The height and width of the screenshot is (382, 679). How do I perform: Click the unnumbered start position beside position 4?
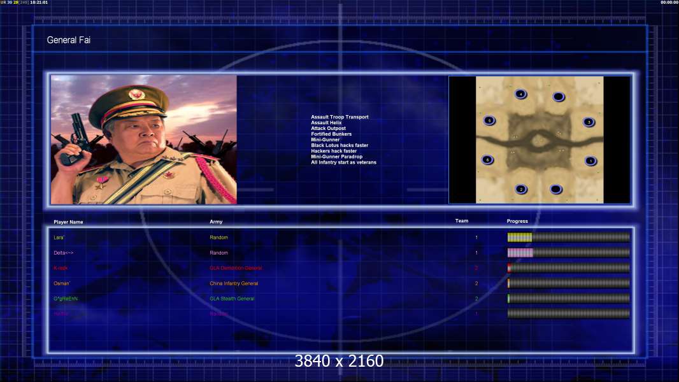[x=559, y=97]
